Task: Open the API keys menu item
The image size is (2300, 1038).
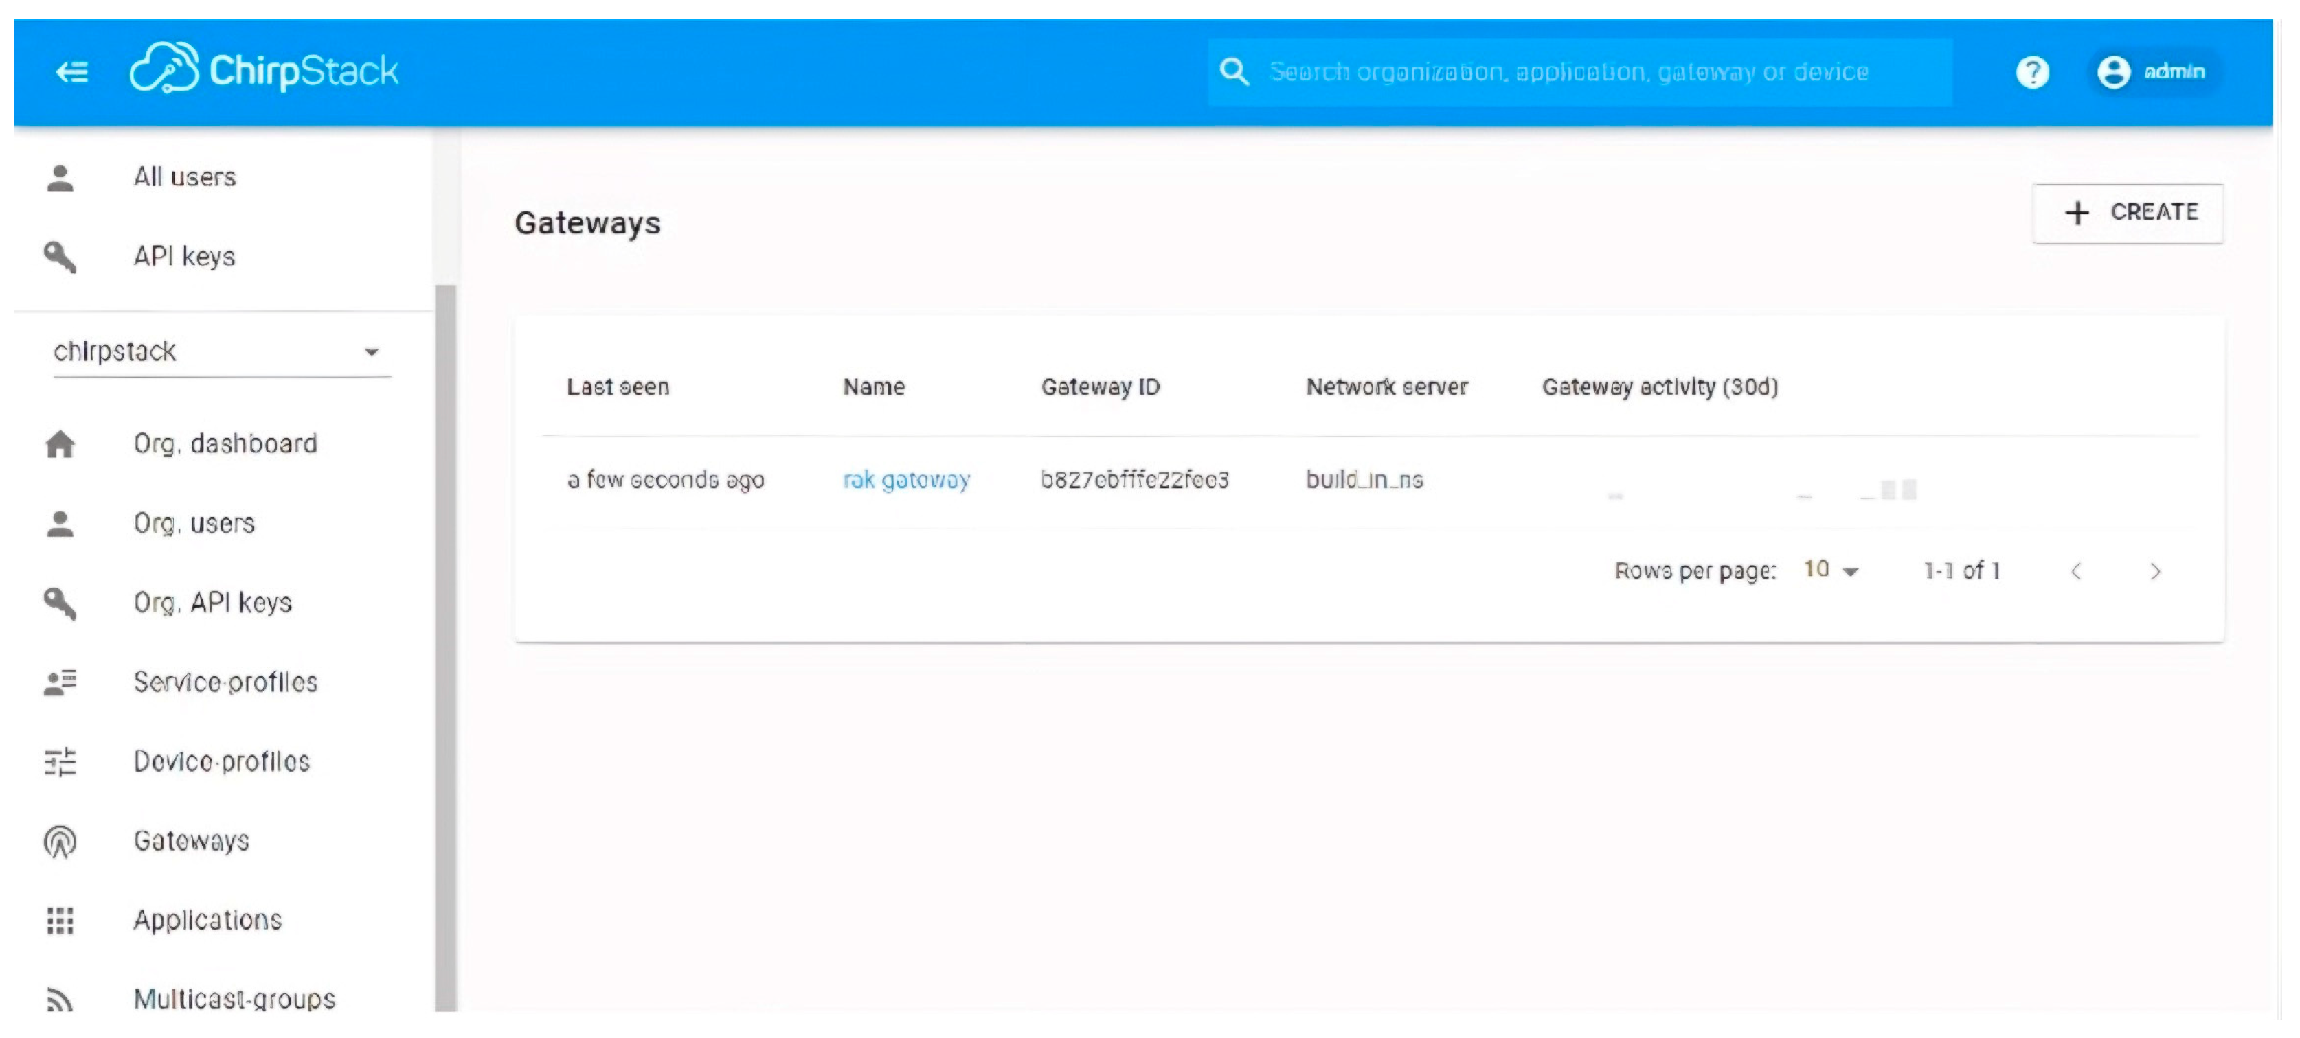Action: point(184,257)
